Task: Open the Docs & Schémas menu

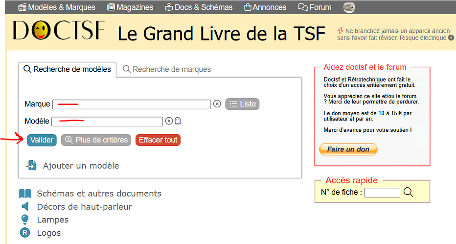Action: (x=199, y=7)
